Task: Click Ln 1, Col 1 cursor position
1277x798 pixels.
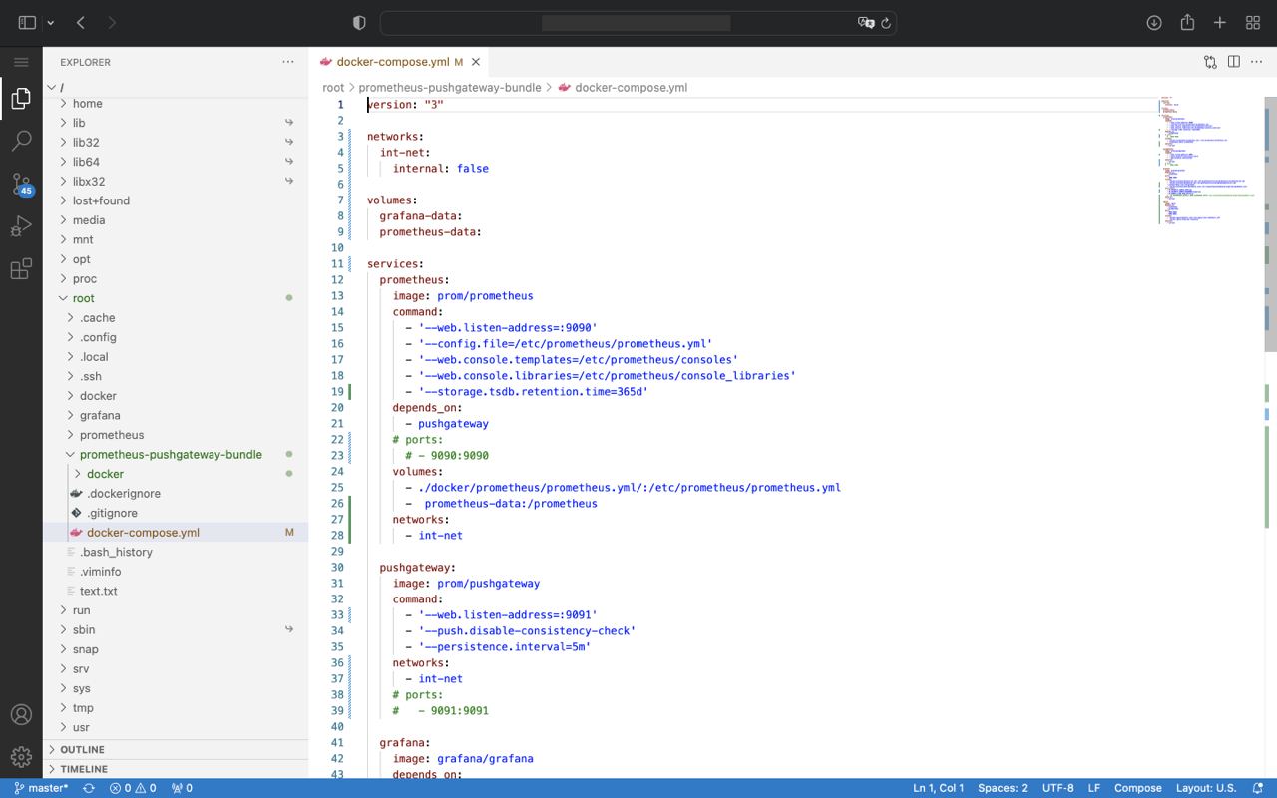Action: click(x=938, y=788)
